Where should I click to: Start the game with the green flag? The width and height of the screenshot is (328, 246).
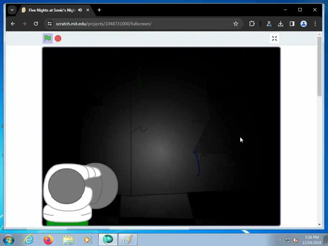(48, 38)
